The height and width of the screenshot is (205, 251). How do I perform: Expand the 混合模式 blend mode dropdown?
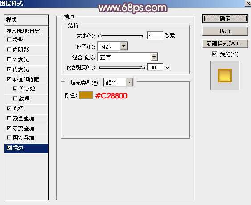point(154,57)
